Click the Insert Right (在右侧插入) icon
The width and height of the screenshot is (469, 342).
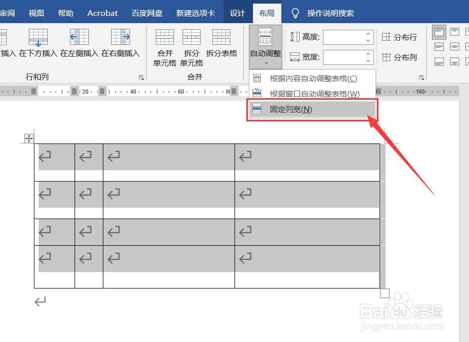coord(120,37)
